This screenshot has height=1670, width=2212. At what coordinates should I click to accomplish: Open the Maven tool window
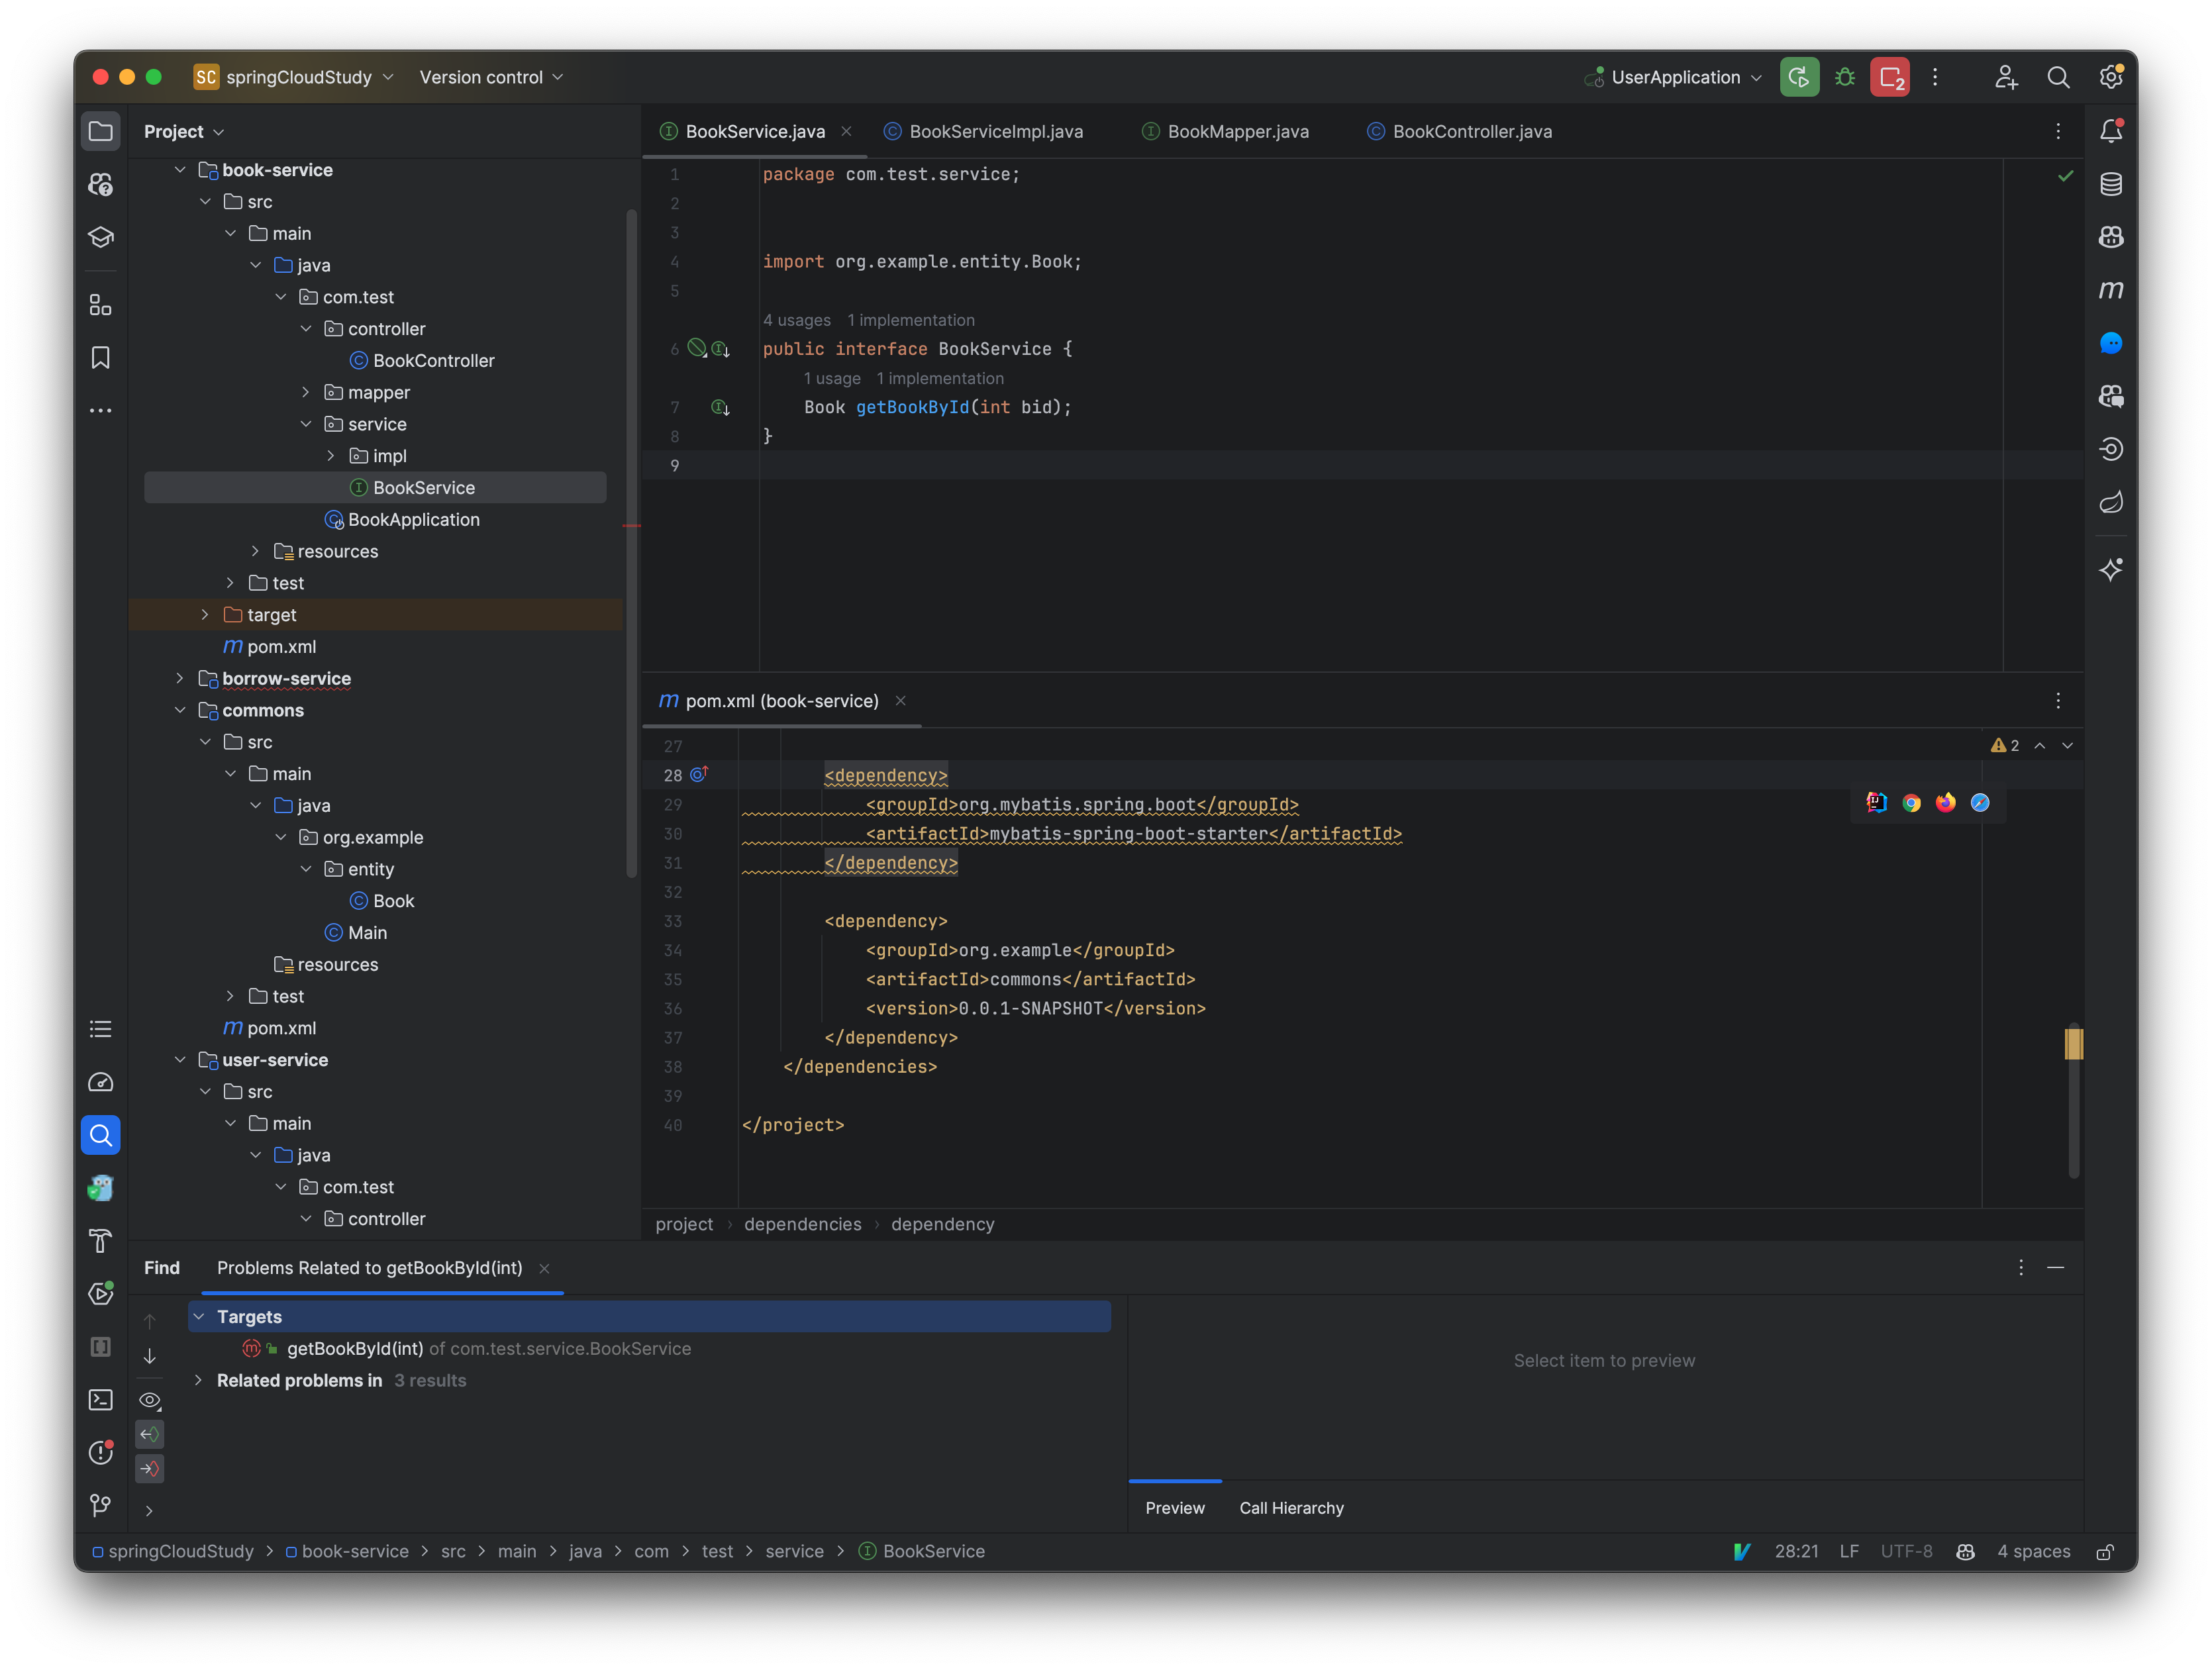pyautogui.click(x=2112, y=289)
